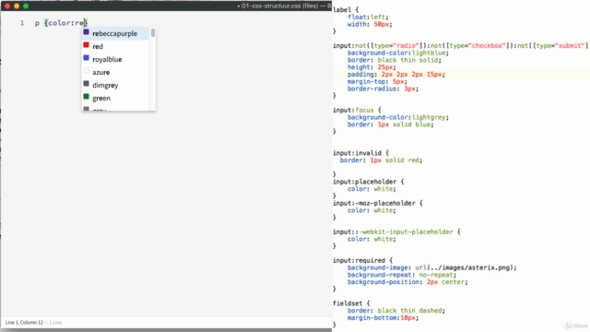Image resolution: width=590 pixels, height=332 pixels.
Task: Click the long 'input:not([type="radio"])' selector line
Action: [461, 45]
